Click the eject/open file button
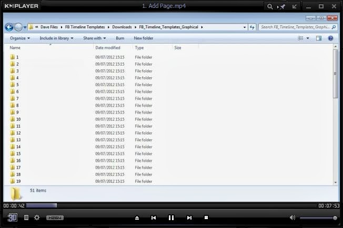The width and height of the screenshot is (343, 228). (137, 217)
